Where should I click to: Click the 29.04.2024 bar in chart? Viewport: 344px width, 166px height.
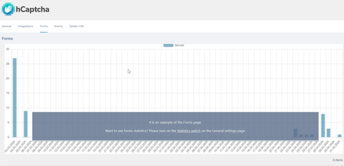point(329,133)
